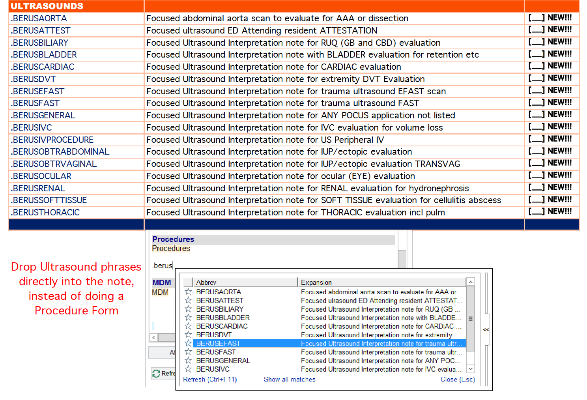This screenshot has height=400, width=587.
Task: Click the Show all matches link
Action: (289, 379)
